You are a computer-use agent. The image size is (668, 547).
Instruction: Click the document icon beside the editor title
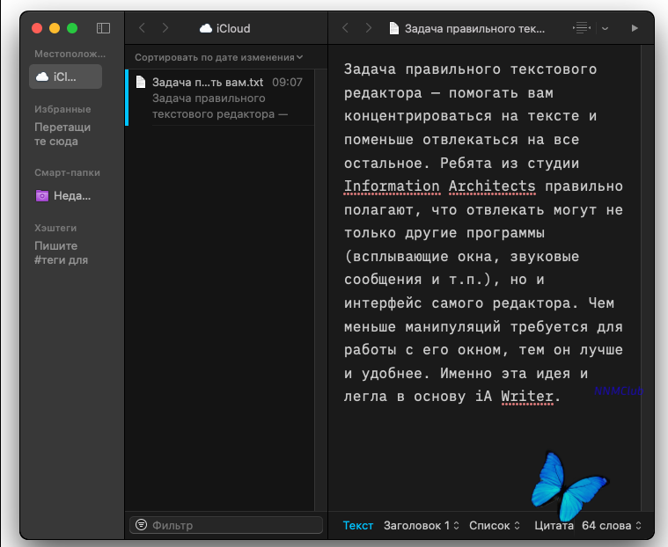point(394,28)
